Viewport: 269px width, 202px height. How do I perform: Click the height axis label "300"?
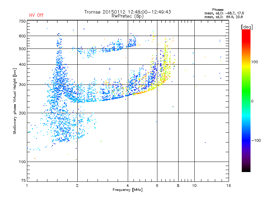22,85
